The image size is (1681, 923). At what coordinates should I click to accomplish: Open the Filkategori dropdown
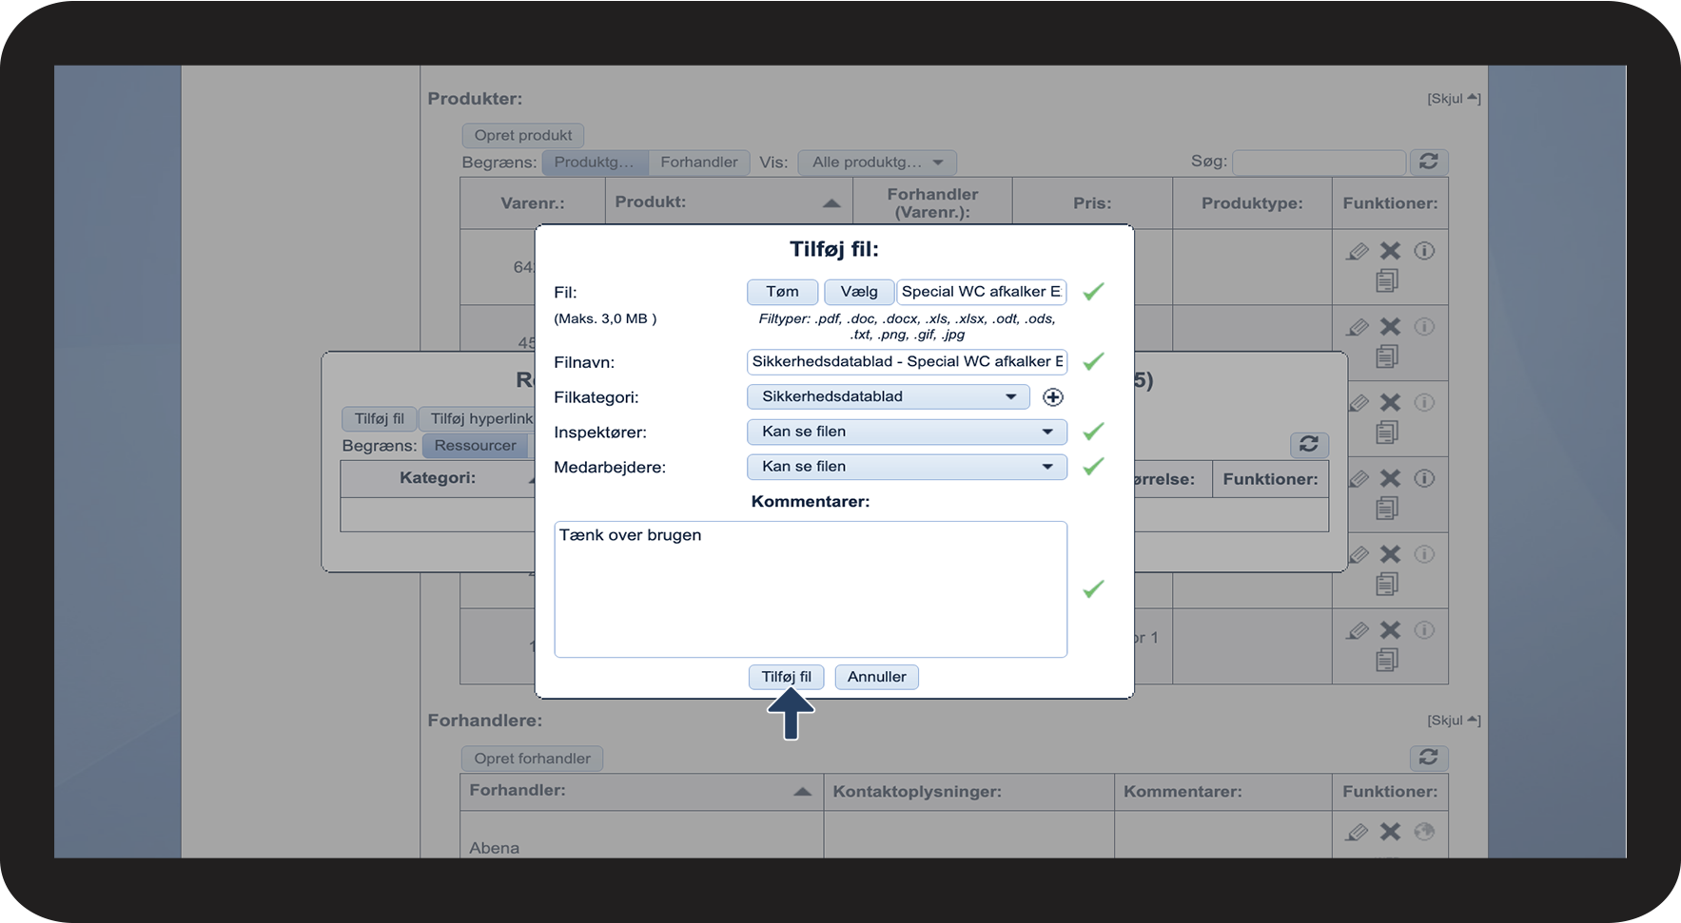[x=888, y=396]
